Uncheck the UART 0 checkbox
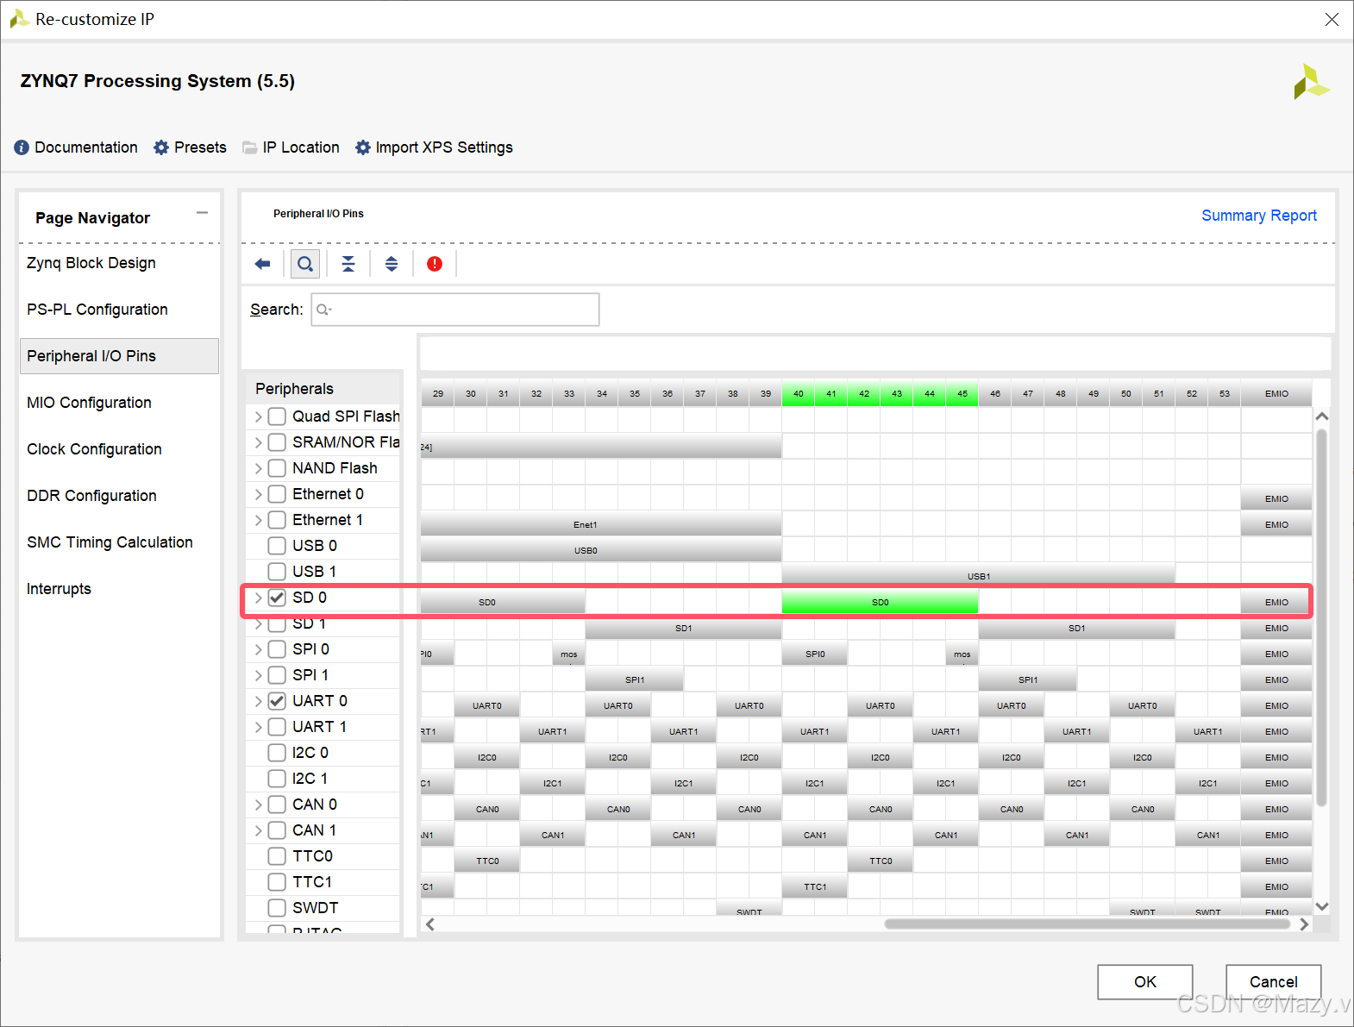This screenshot has width=1354, height=1027. click(x=277, y=701)
